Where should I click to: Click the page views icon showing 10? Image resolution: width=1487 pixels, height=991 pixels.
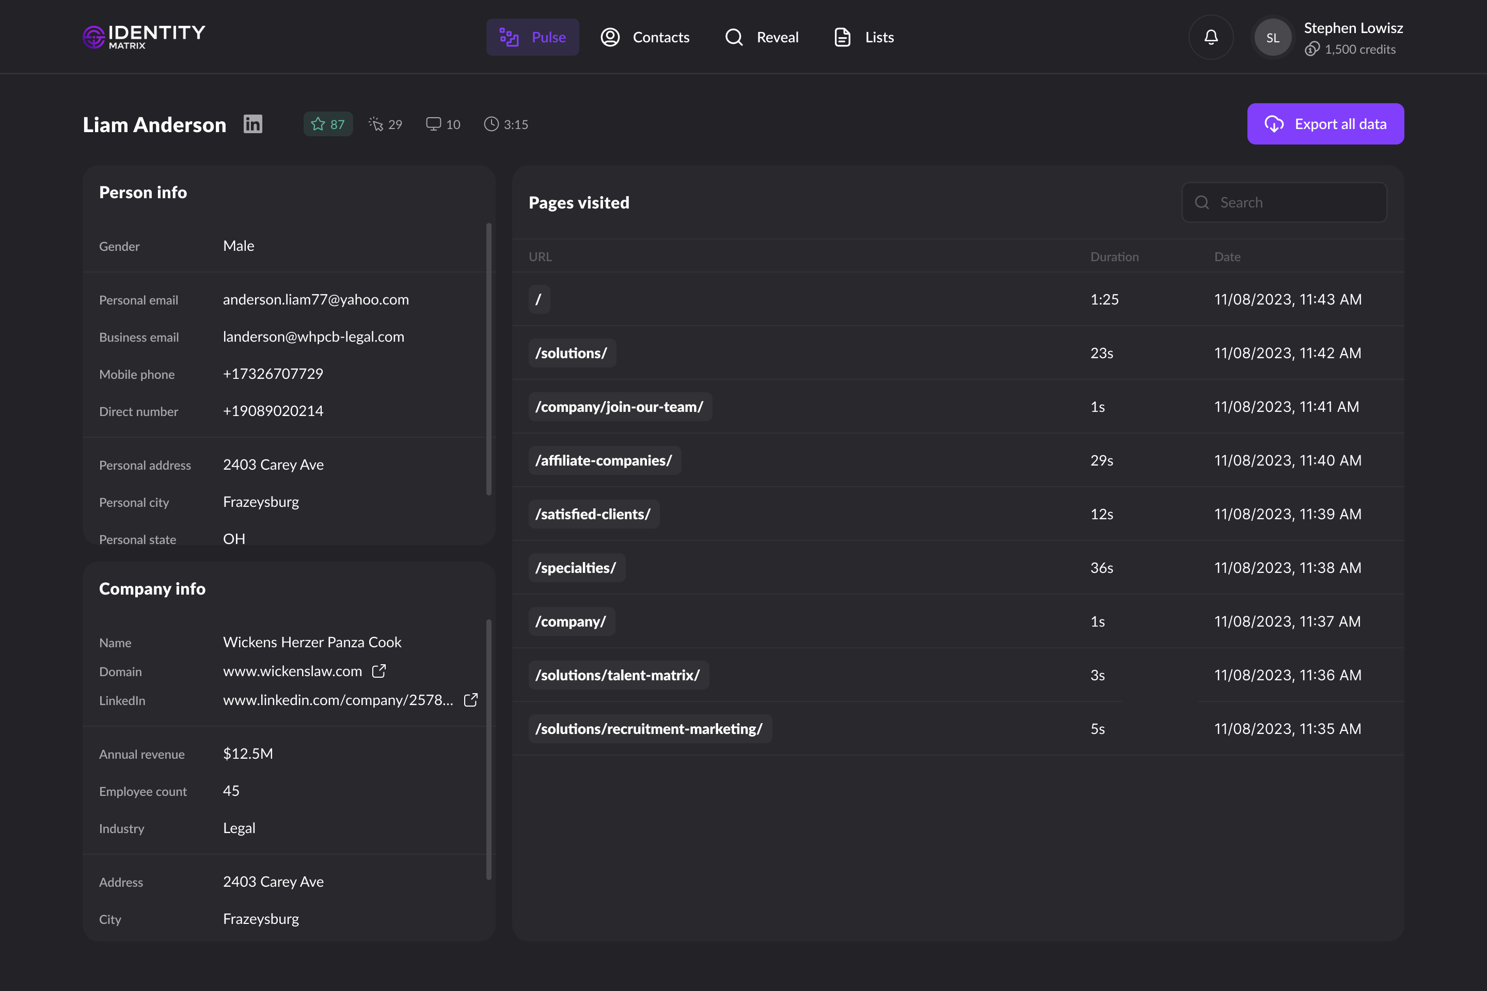coord(442,124)
